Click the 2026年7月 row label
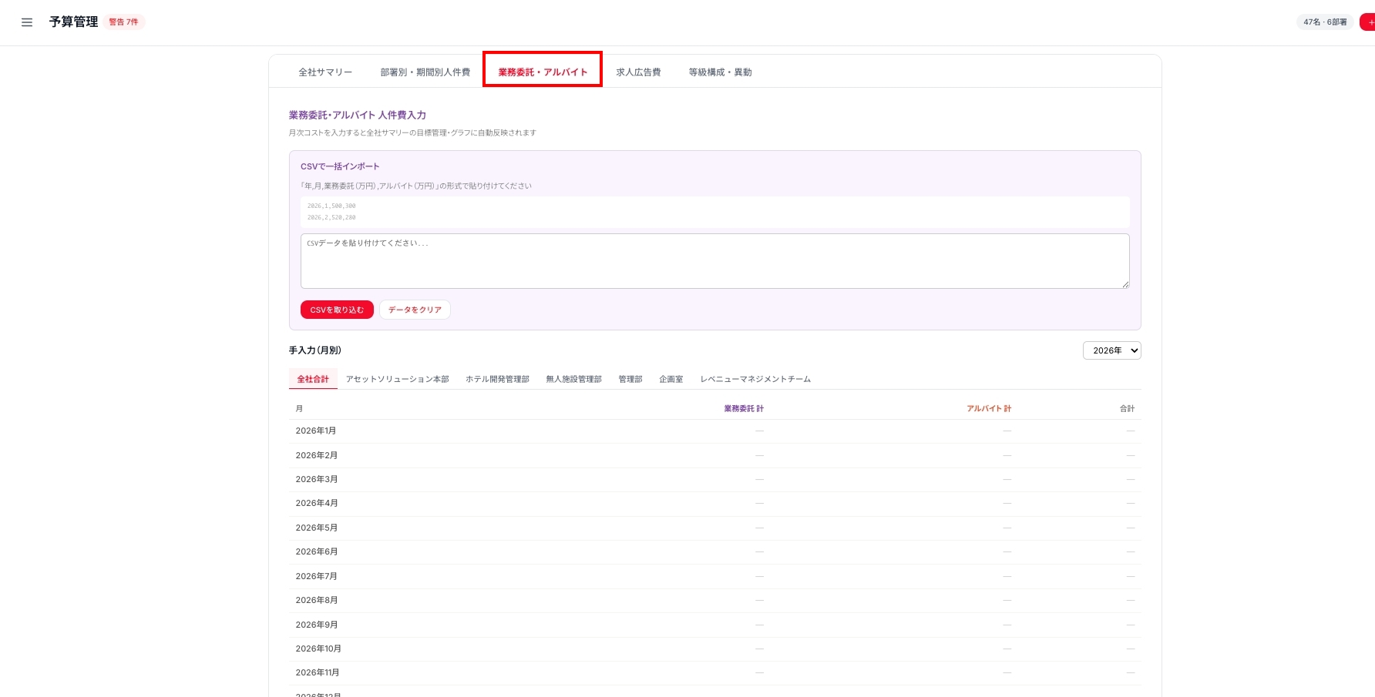The height and width of the screenshot is (697, 1375). [317, 577]
